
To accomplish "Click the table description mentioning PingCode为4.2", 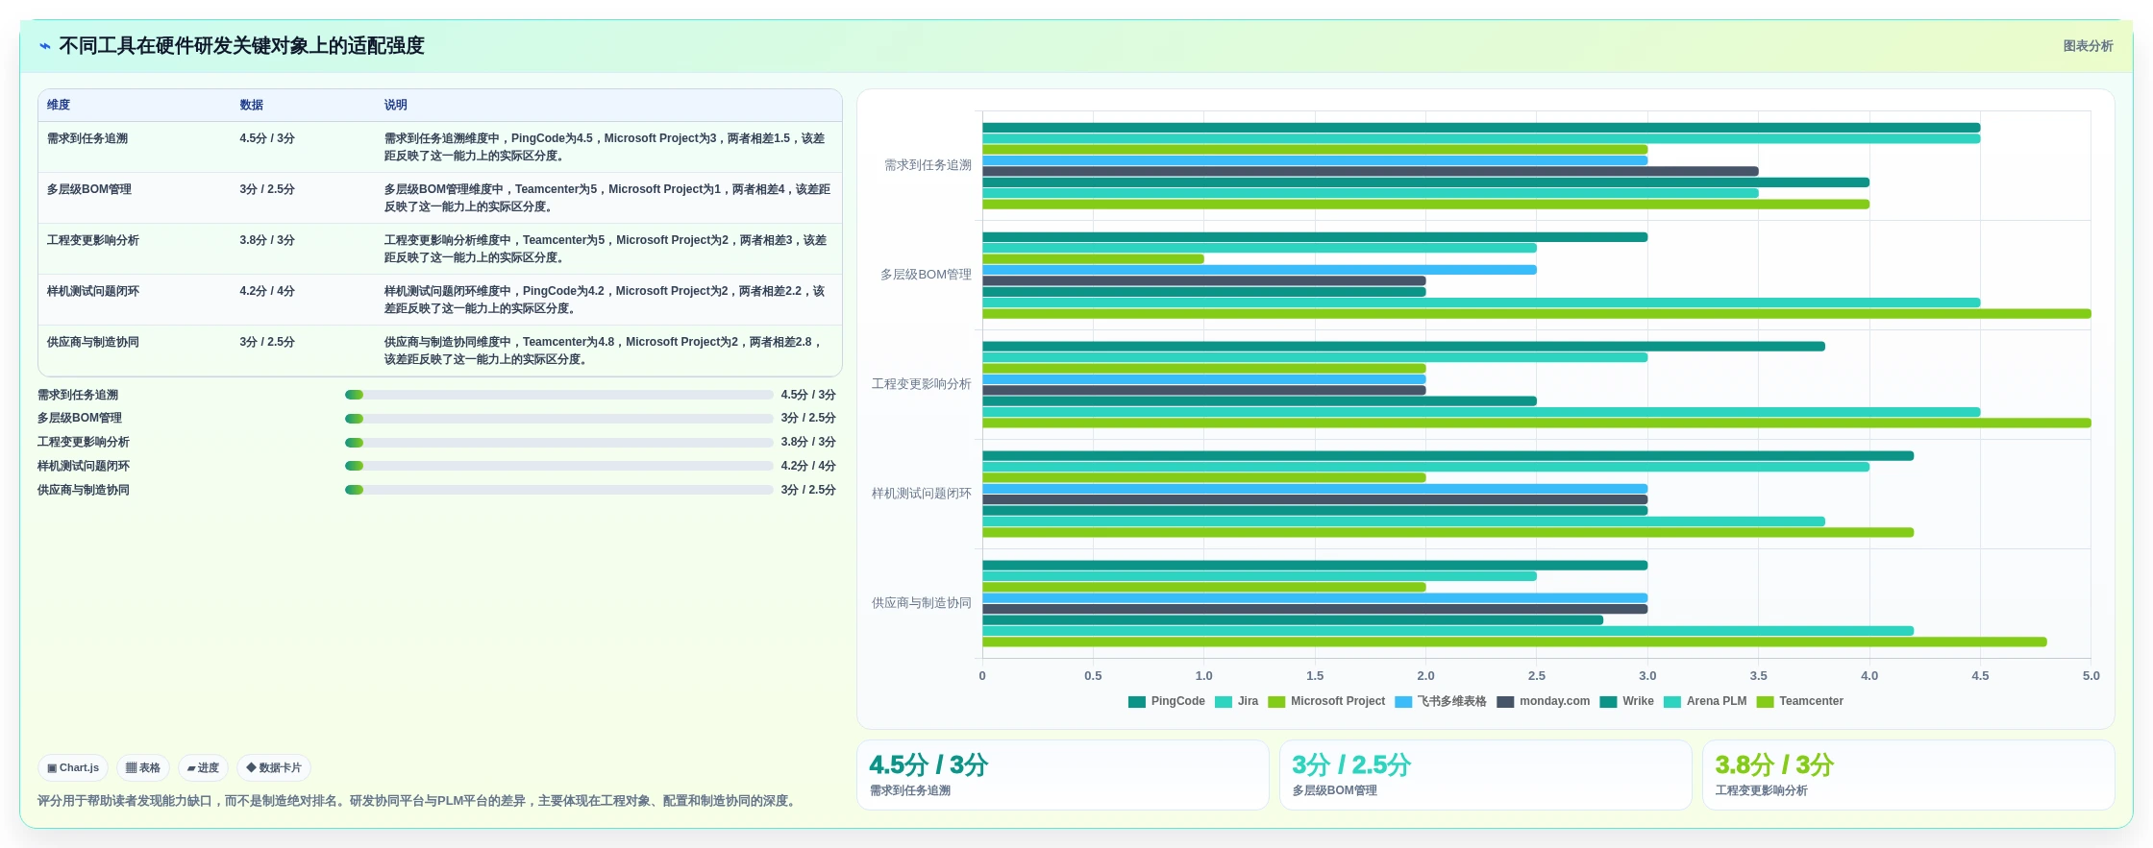I will pyautogui.click(x=605, y=300).
